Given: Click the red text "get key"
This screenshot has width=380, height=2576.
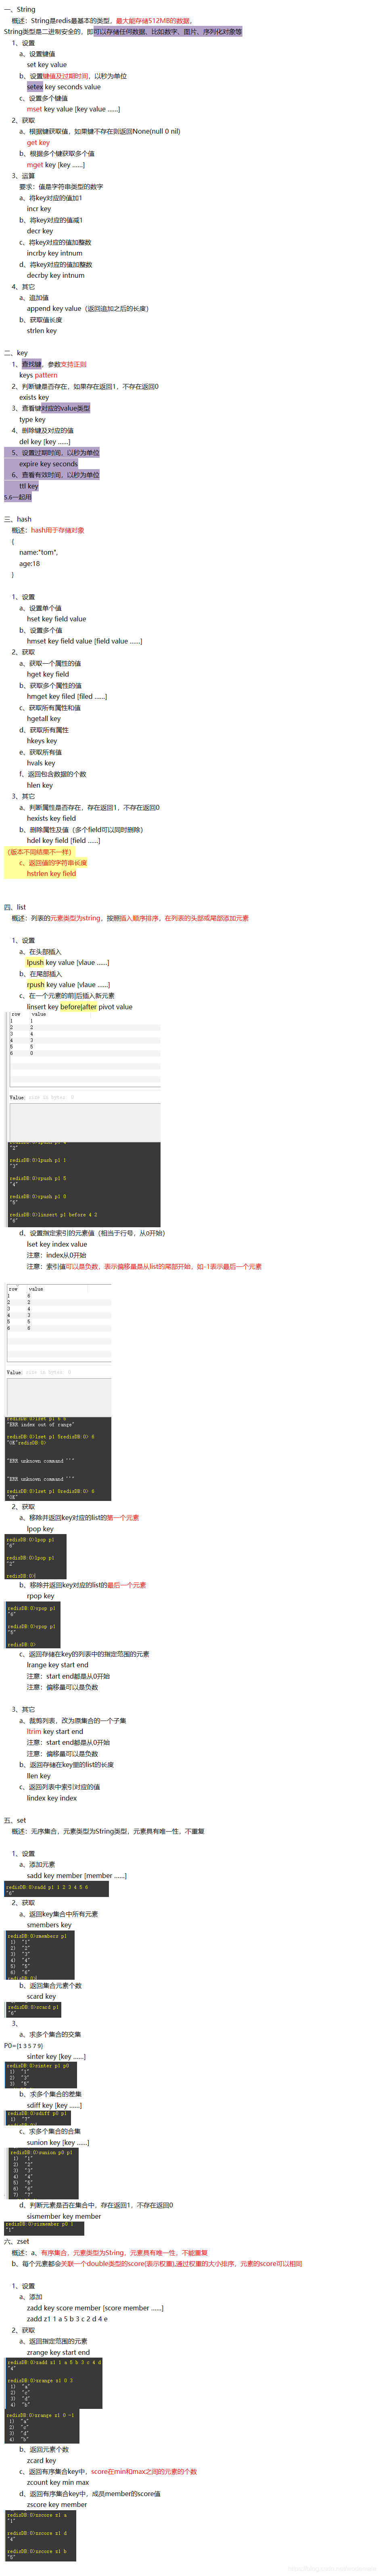Looking at the screenshot, I should point(38,143).
